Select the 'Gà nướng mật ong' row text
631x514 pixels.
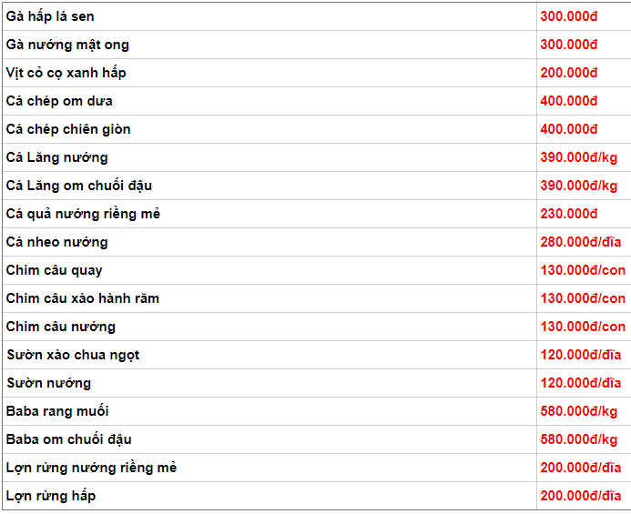(x=67, y=45)
